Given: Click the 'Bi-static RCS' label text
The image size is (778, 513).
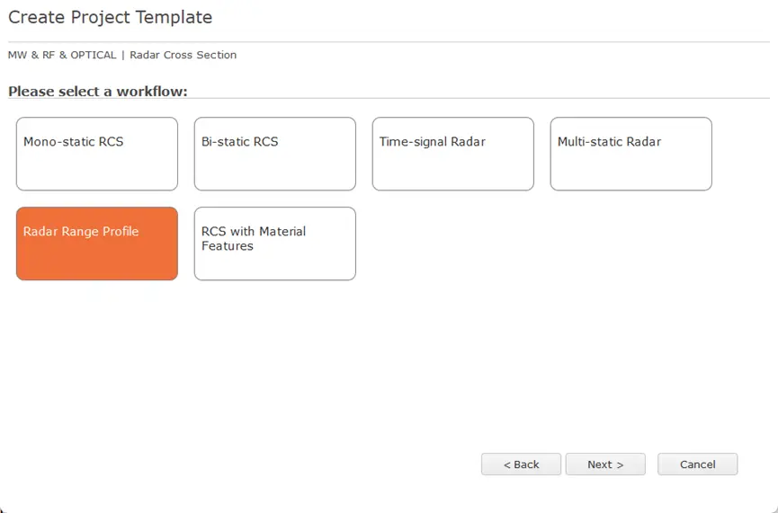Looking at the screenshot, I should (x=239, y=142).
